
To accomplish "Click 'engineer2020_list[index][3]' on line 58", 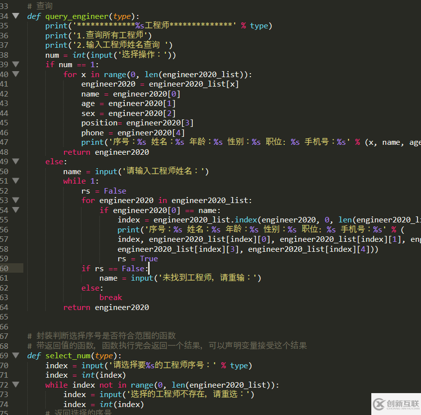I will 178,249.
